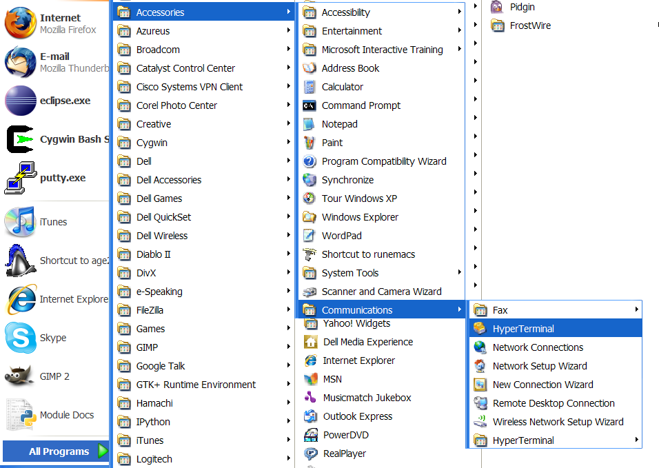Open Wireless Network Setup Wizard icon
The width and height of the screenshot is (659, 468).
tap(480, 422)
